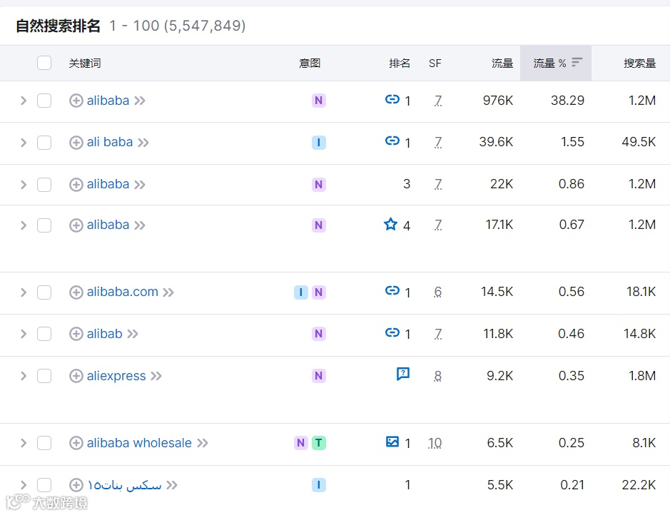
Task: Select checkbox for alibaba 976K traffic row
Action: tap(44, 101)
